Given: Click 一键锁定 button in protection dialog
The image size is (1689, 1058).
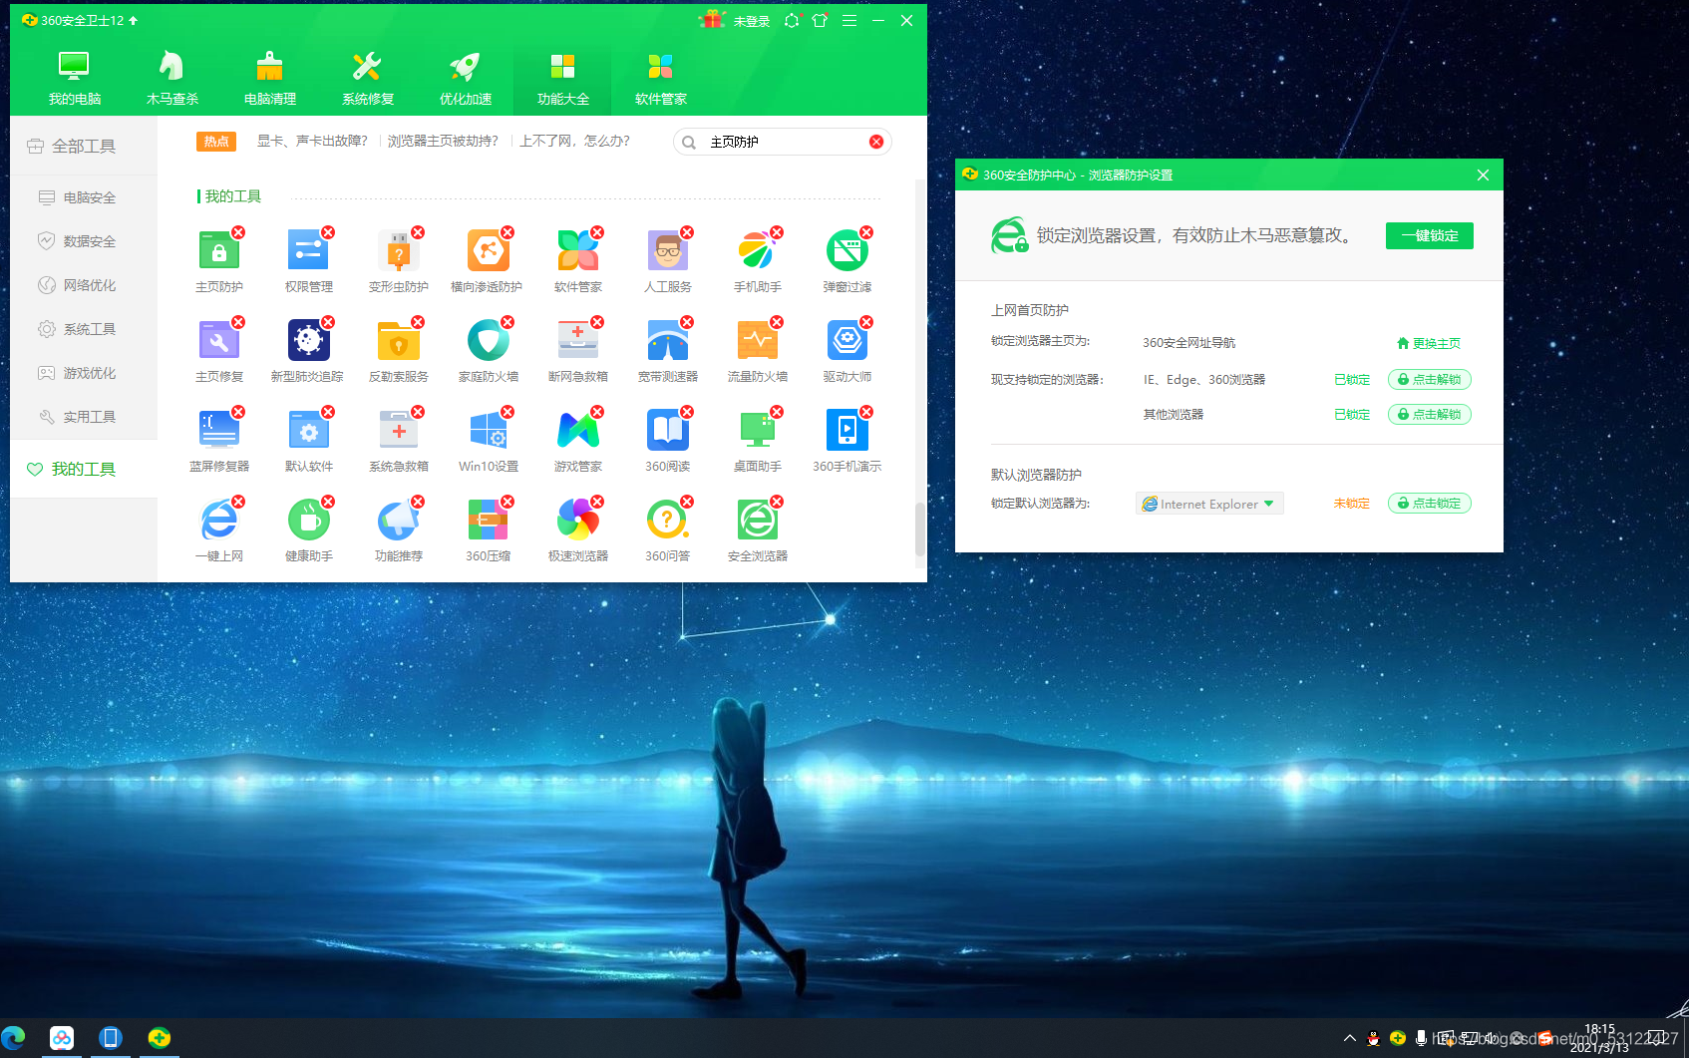Looking at the screenshot, I should (1429, 236).
